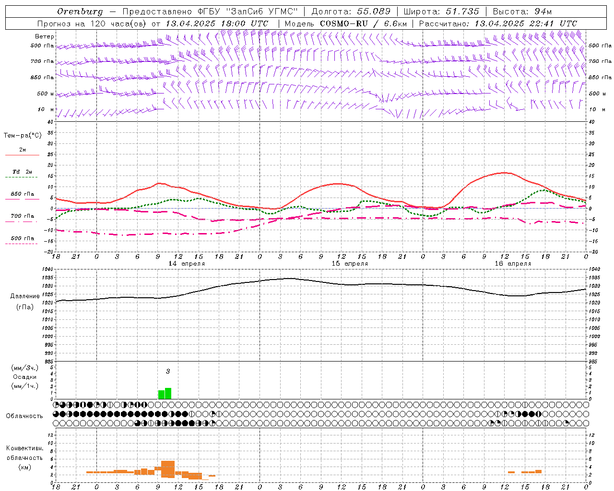This screenshot has width=614, height=491.
Task: Click the 'Давление' pressure panel label
Action: [x=25, y=296]
